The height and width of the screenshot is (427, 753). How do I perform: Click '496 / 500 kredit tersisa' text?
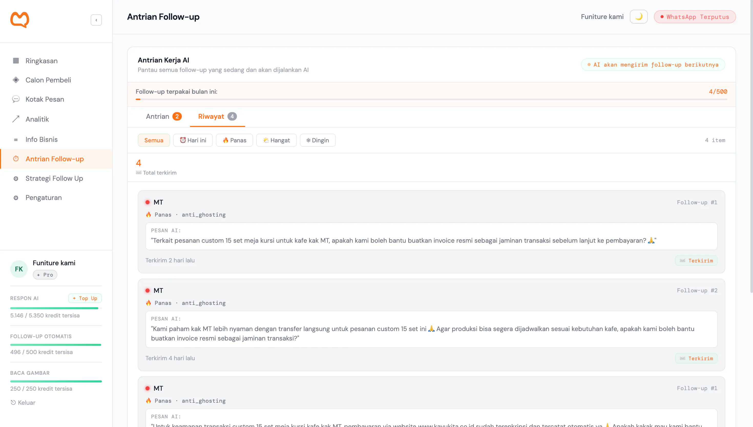(x=41, y=352)
